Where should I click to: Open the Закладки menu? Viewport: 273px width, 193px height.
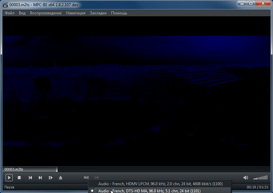tap(98, 13)
